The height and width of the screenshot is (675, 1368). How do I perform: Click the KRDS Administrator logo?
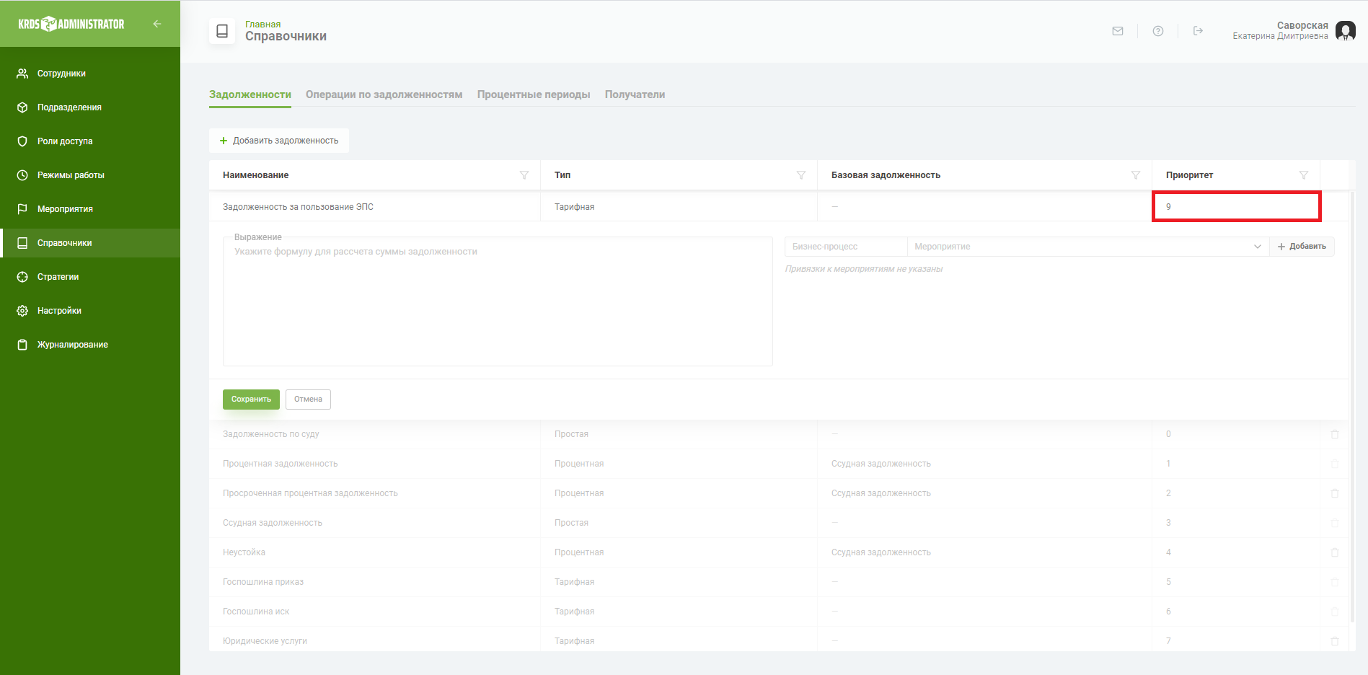coord(71,24)
